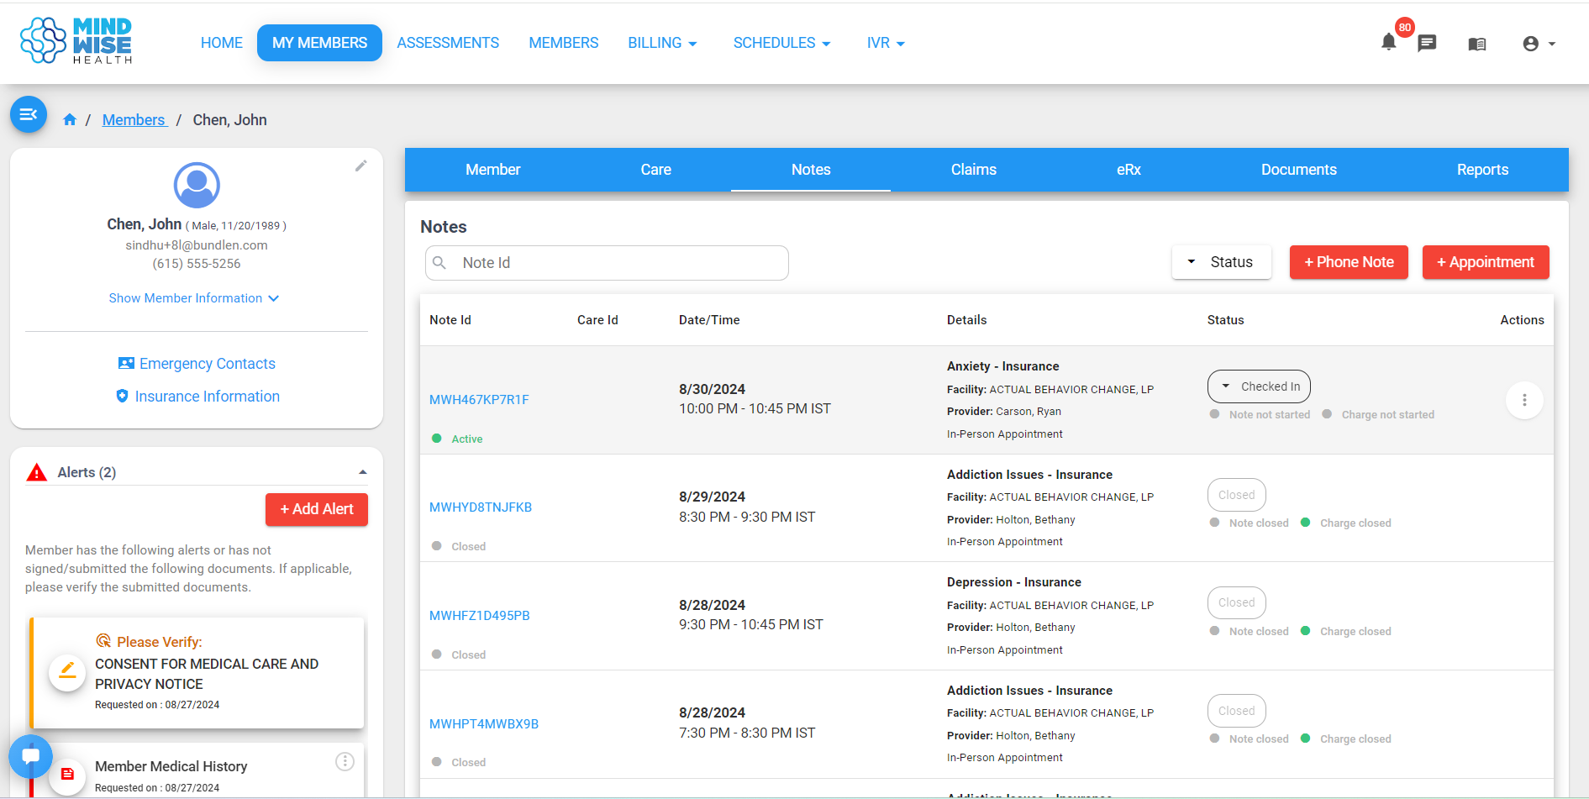Change status via the Checked In dropdown
The width and height of the screenshot is (1589, 799).
(1259, 386)
